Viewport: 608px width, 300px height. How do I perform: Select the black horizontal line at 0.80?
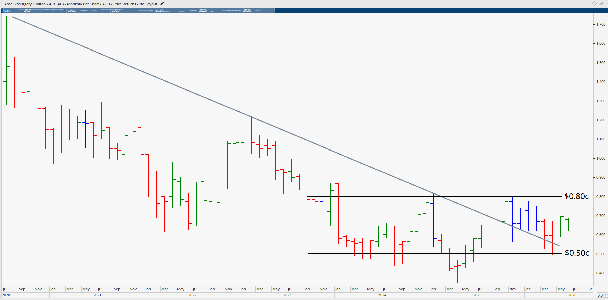(x=434, y=196)
